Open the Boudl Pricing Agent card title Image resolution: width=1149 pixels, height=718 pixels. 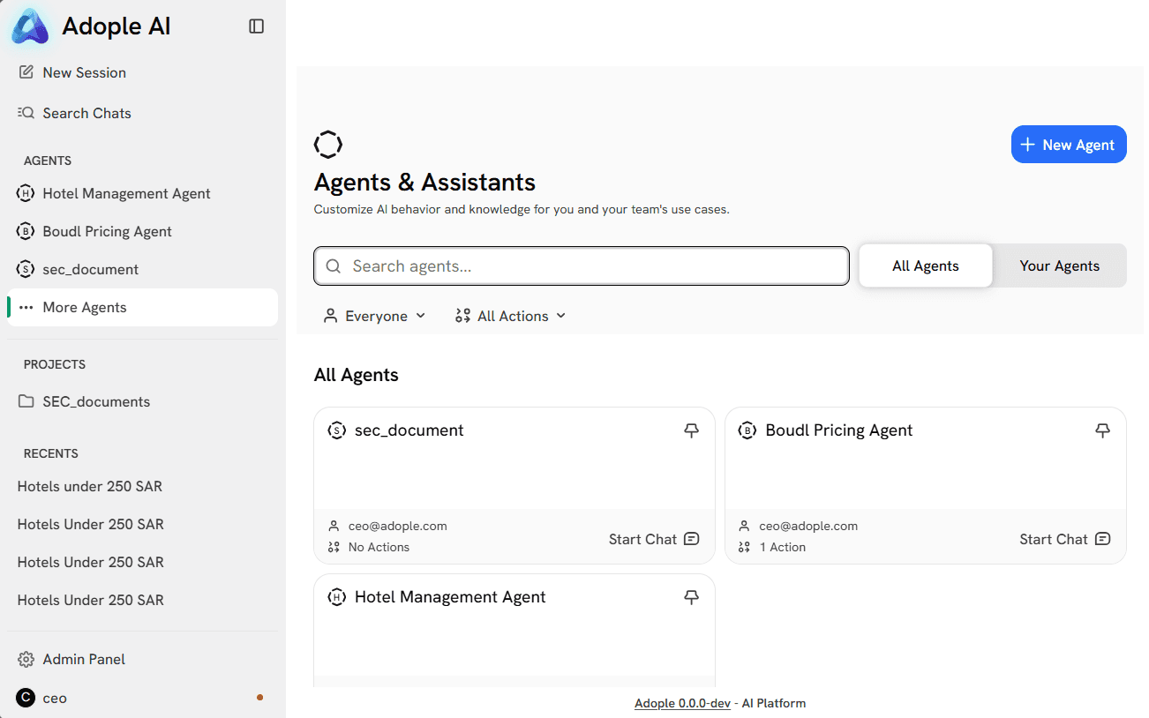click(x=839, y=430)
